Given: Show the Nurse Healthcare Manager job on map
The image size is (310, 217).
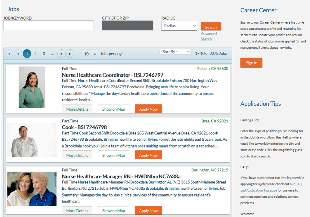Looking at the screenshot, I should (113, 210).
